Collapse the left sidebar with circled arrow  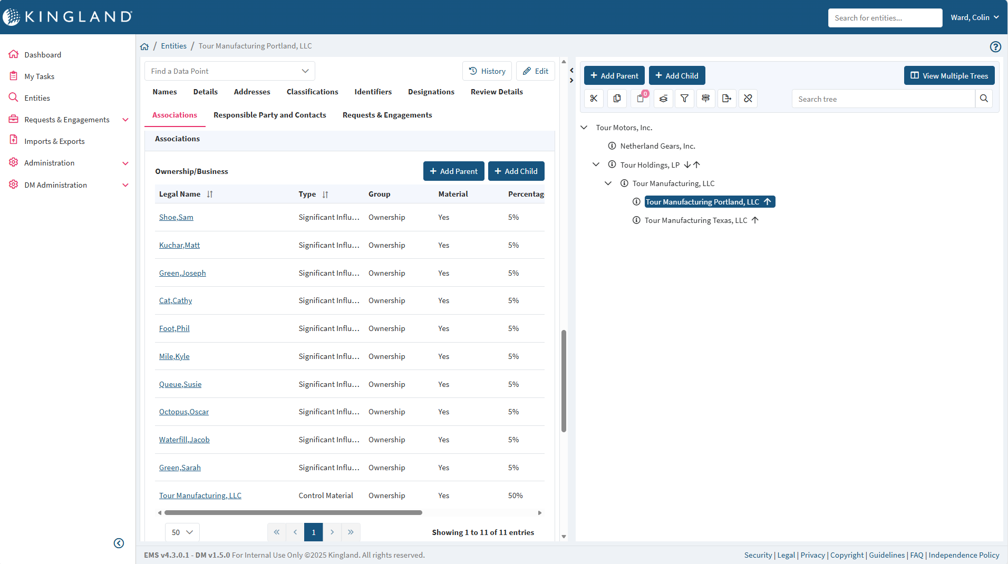pyautogui.click(x=119, y=543)
